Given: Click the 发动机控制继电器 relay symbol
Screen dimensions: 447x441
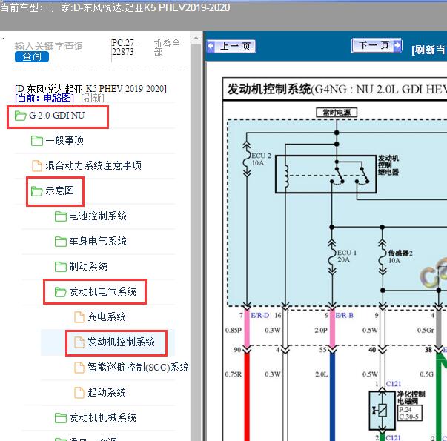Looking at the screenshot, I should (326, 174).
